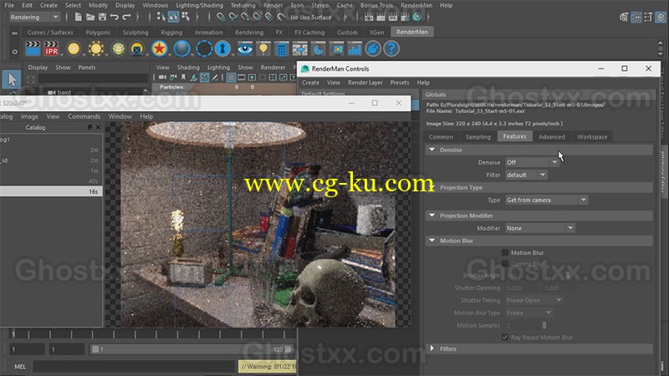Open a scene with the folder icon
Screen dimensions: 669x376
(x=90, y=17)
